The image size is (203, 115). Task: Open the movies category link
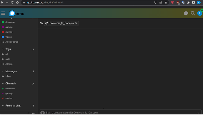coord(9,32)
